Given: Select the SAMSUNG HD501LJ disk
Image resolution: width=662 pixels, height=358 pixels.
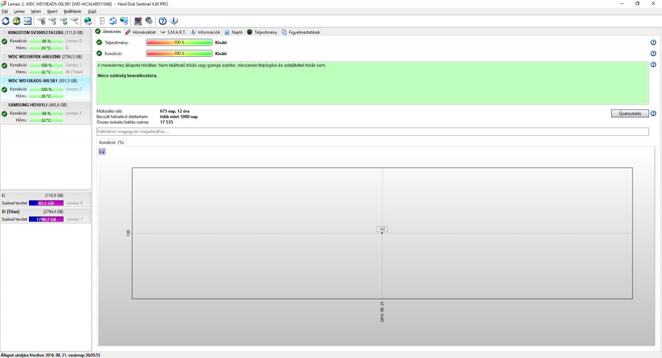Looking at the screenshot, I should click(46, 112).
